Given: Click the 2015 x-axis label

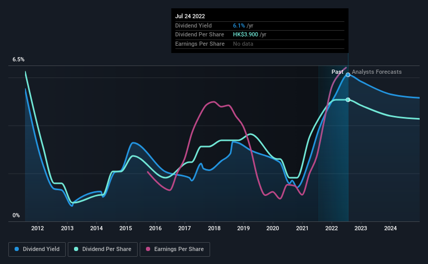Looking at the screenshot, I should coord(126,228).
